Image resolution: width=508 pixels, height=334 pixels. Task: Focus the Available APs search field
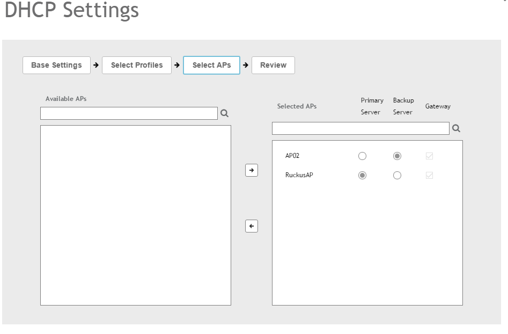point(129,113)
